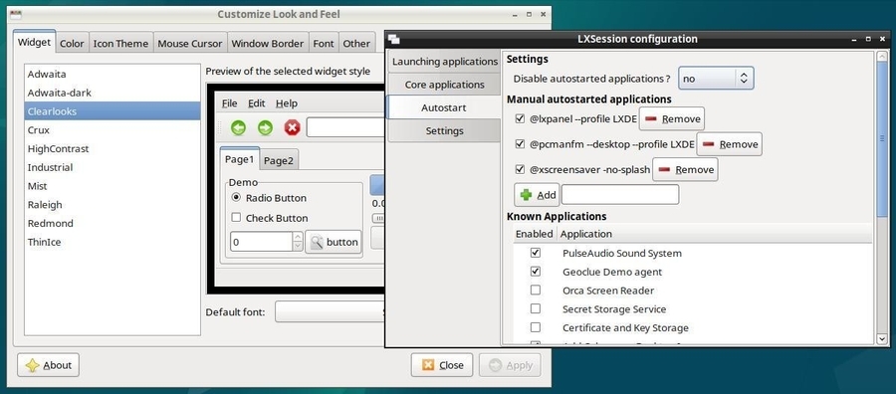The height and width of the screenshot is (394, 896).
Task: Select the Crux widget theme
Action: click(x=112, y=130)
